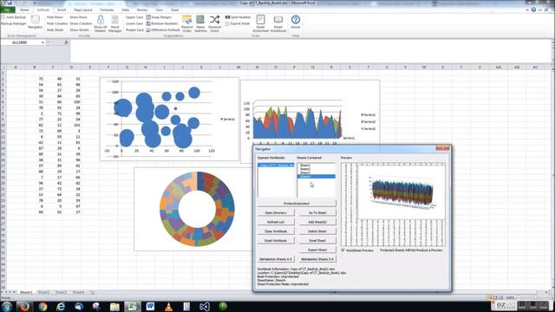Click the Random Select shuffle icon

[214, 23]
